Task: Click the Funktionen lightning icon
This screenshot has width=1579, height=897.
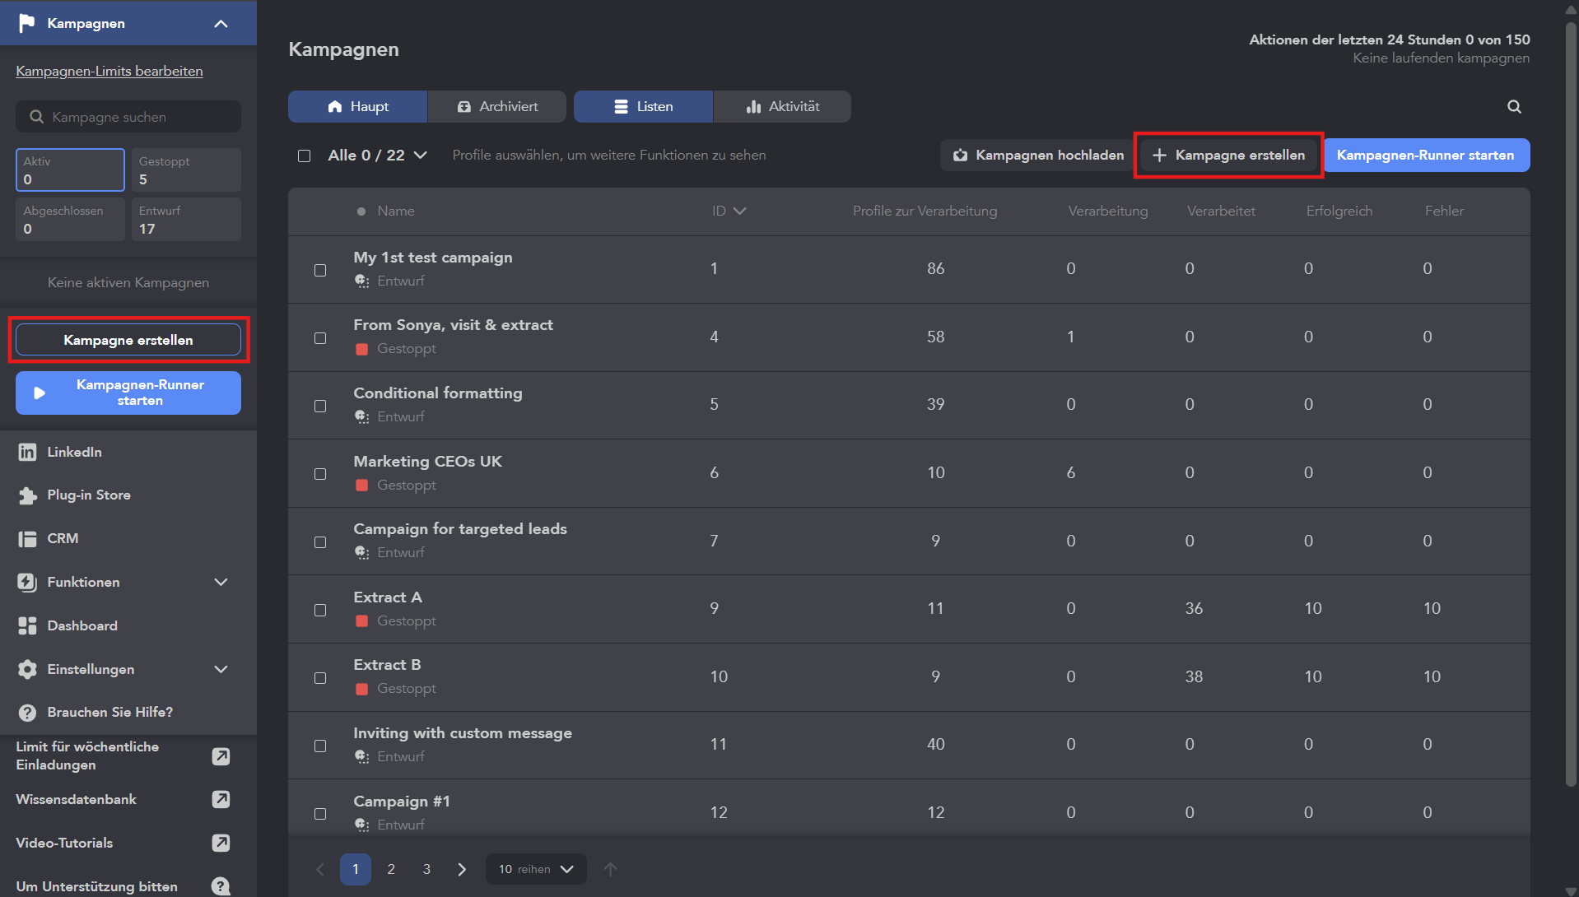Action: (x=27, y=583)
